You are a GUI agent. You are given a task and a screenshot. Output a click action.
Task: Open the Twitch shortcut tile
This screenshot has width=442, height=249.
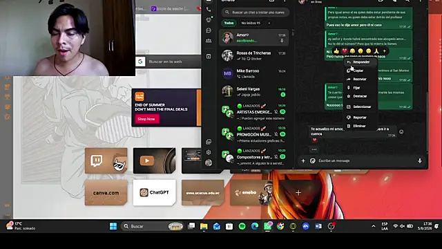106,160
